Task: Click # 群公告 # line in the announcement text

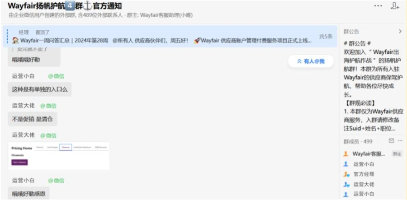Action: tap(357, 43)
